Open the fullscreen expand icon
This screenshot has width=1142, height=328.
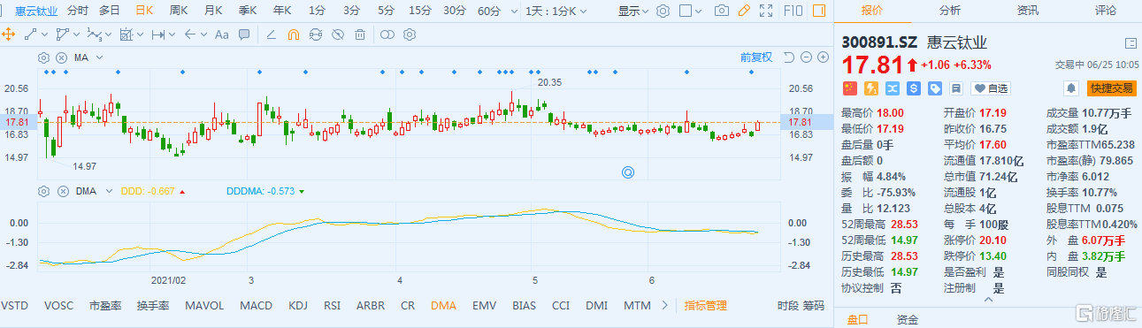point(766,11)
